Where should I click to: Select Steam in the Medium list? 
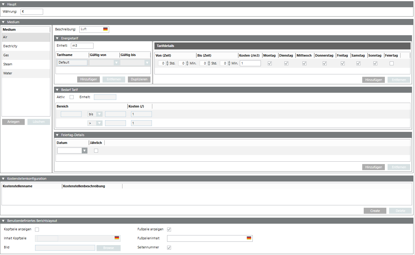[8, 64]
